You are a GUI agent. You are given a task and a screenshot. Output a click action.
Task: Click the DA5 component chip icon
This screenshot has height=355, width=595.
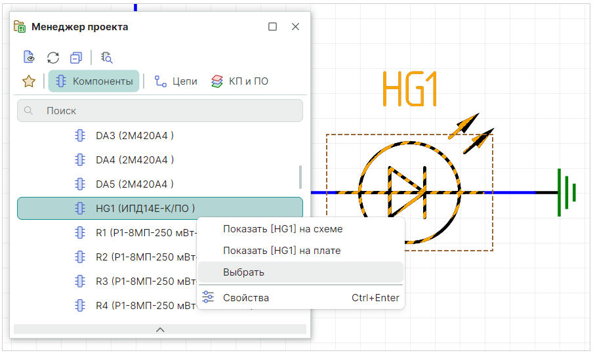(80, 184)
